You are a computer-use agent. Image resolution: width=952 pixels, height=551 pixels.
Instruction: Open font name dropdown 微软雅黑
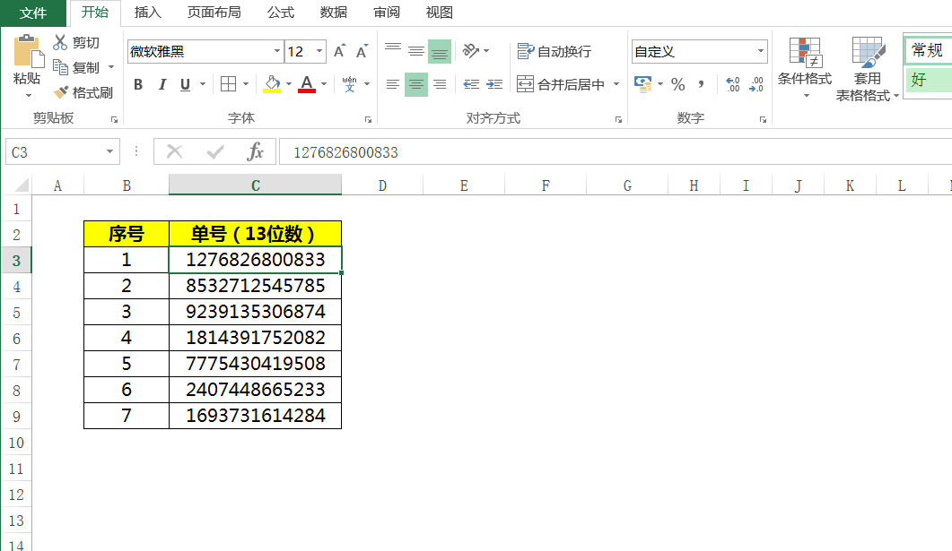(277, 52)
